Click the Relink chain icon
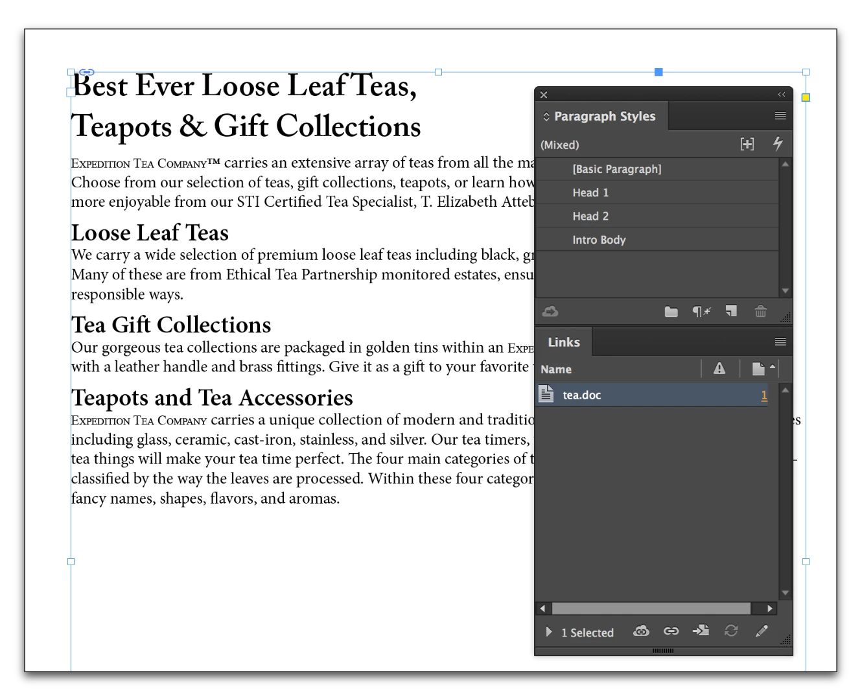The width and height of the screenshot is (862, 700). tap(671, 631)
